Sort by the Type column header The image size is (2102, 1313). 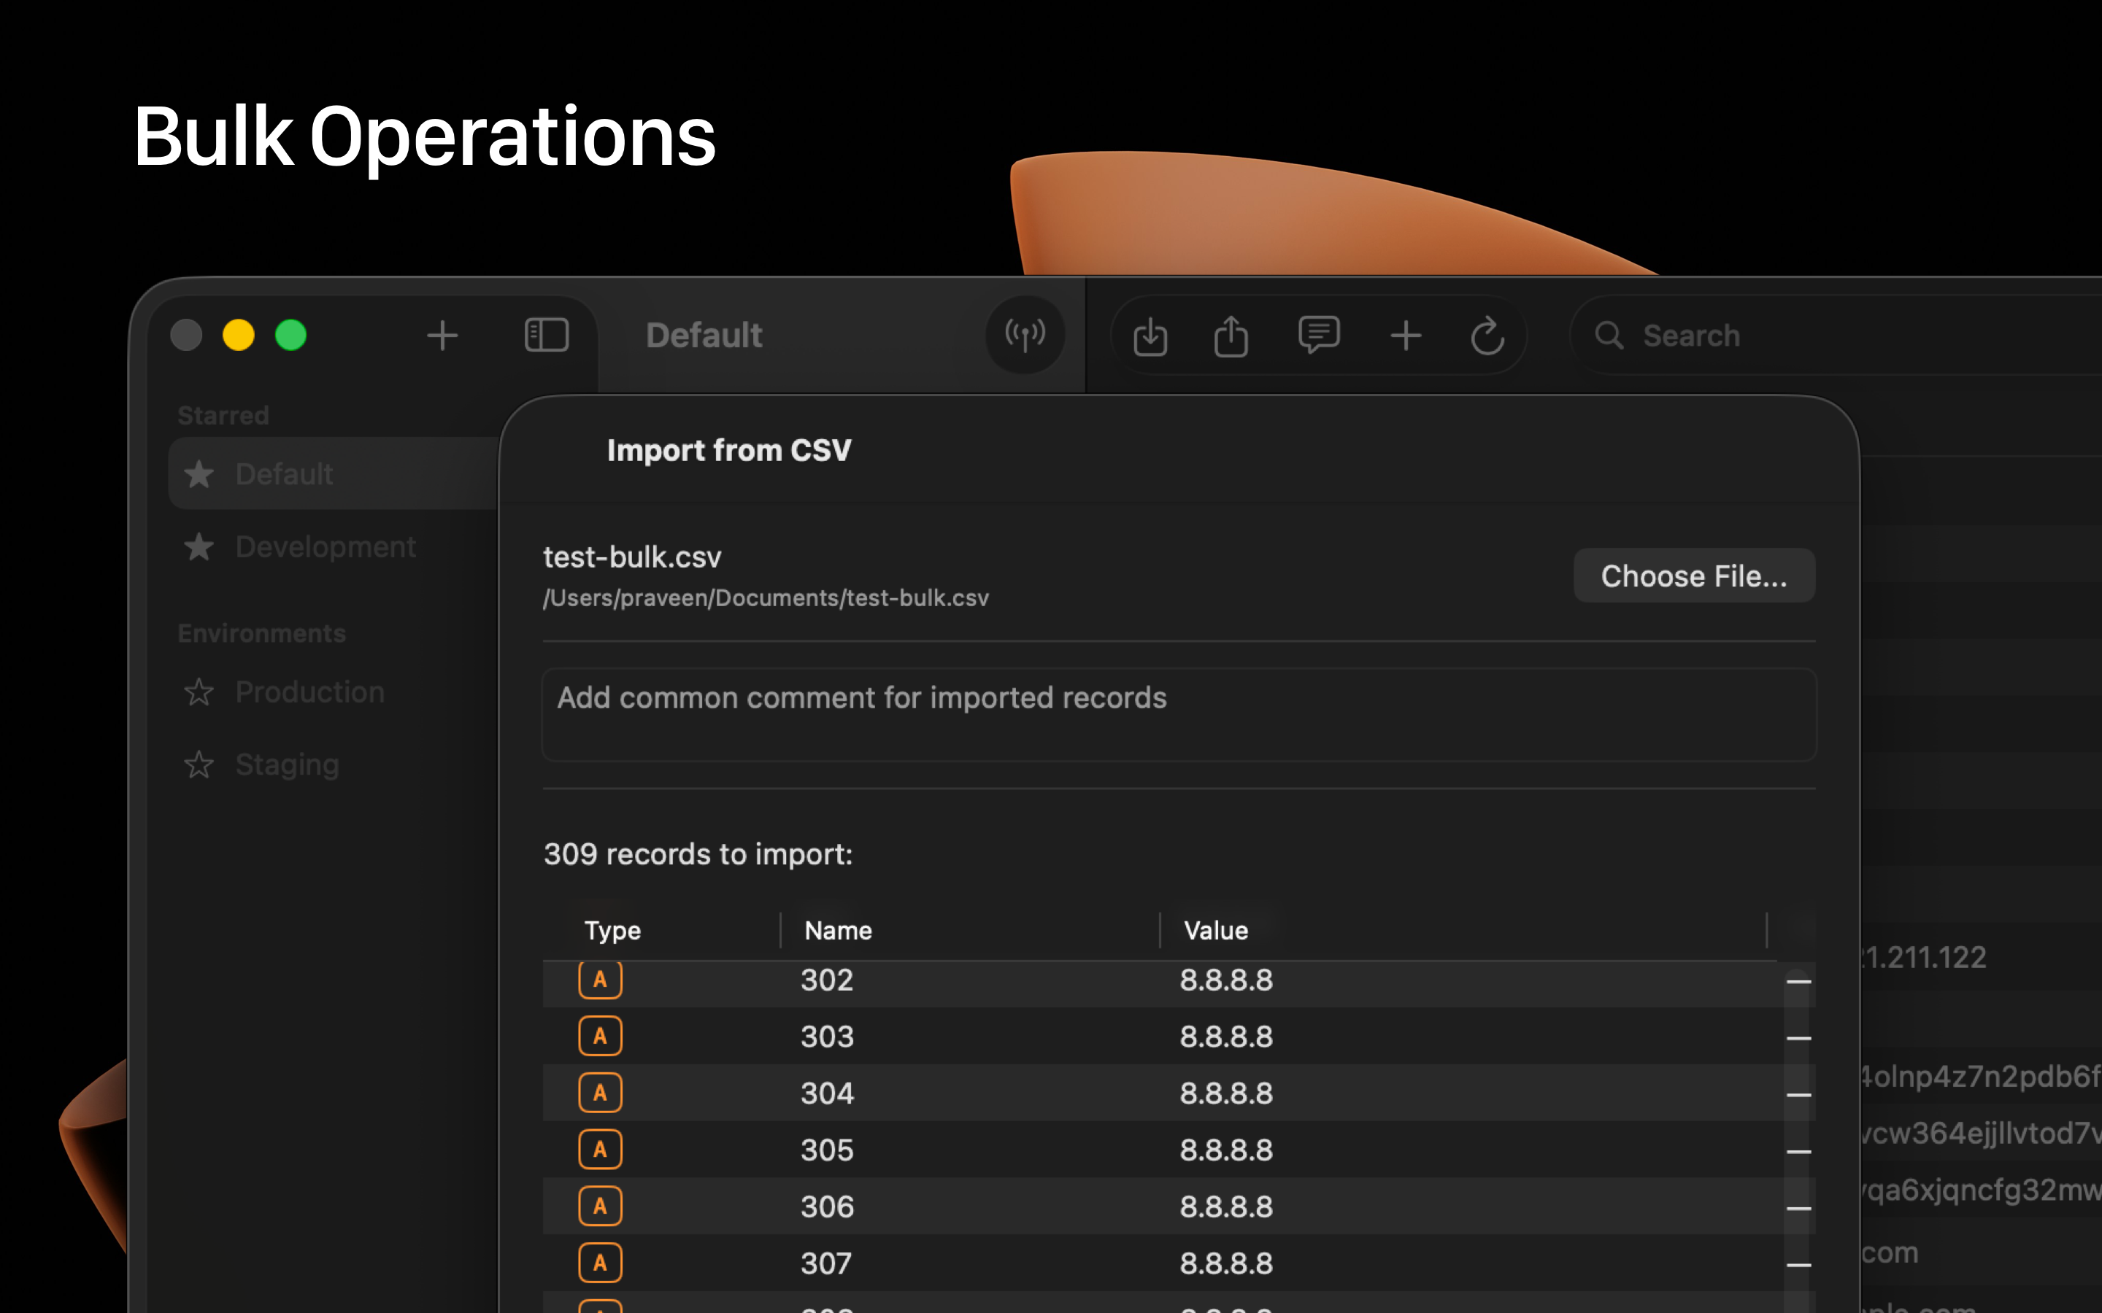(x=612, y=930)
